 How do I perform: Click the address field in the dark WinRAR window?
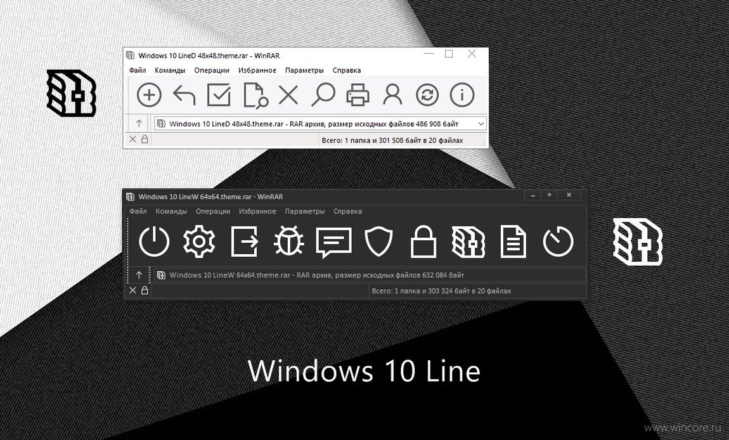point(370,275)
